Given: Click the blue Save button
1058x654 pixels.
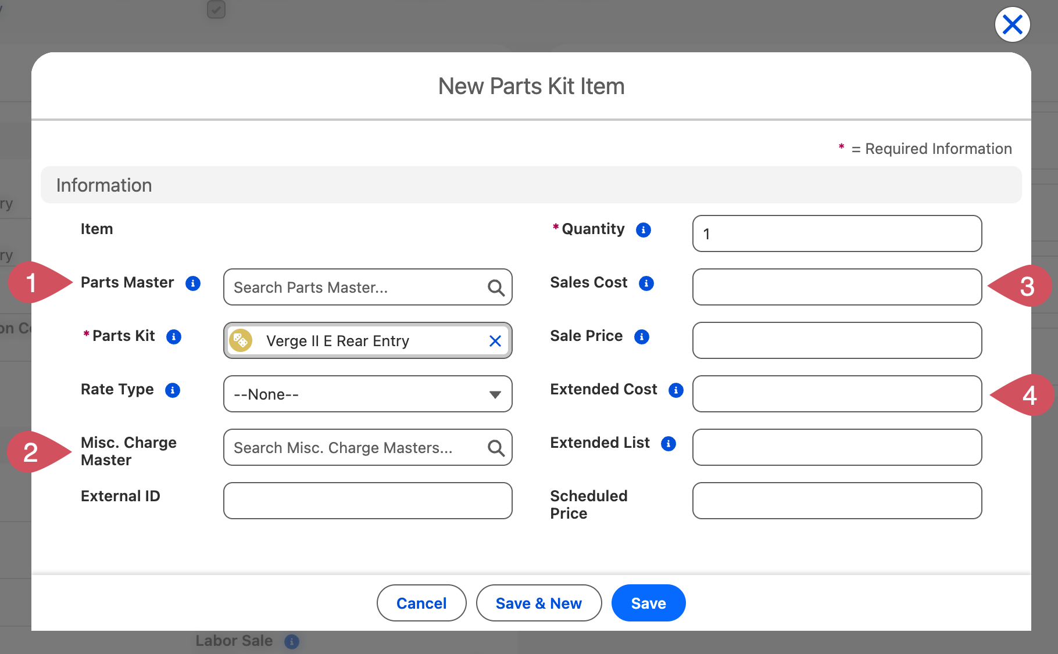Looking at the screenshot, I should [649, 603].
